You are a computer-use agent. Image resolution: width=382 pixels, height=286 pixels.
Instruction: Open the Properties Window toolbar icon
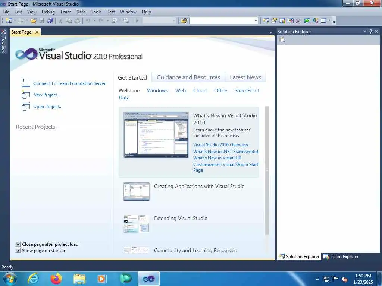point(274,21)
